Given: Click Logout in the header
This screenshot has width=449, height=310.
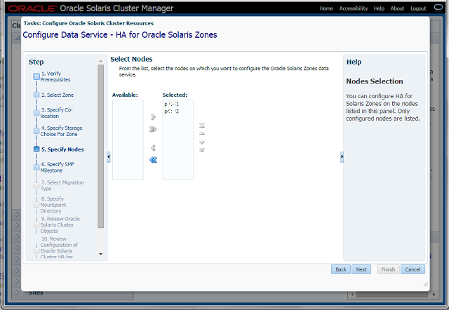Looking at the screenshot, I should [418, 8].
